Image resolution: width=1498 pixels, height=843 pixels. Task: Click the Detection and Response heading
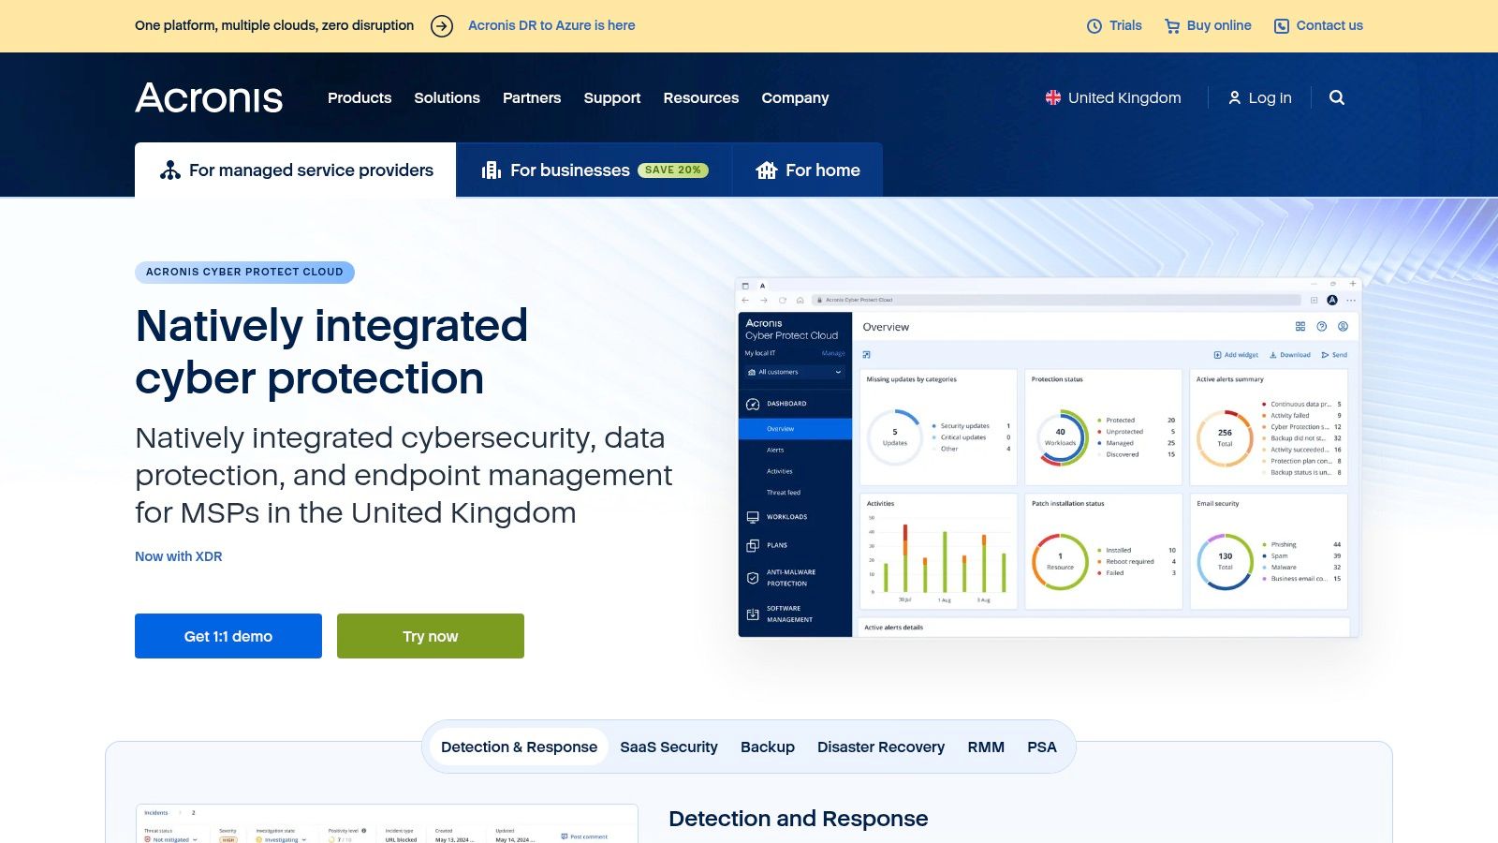point(799,819)
